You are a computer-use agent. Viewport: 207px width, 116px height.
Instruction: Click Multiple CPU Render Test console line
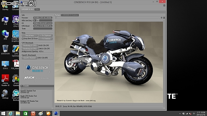[29, 101]
